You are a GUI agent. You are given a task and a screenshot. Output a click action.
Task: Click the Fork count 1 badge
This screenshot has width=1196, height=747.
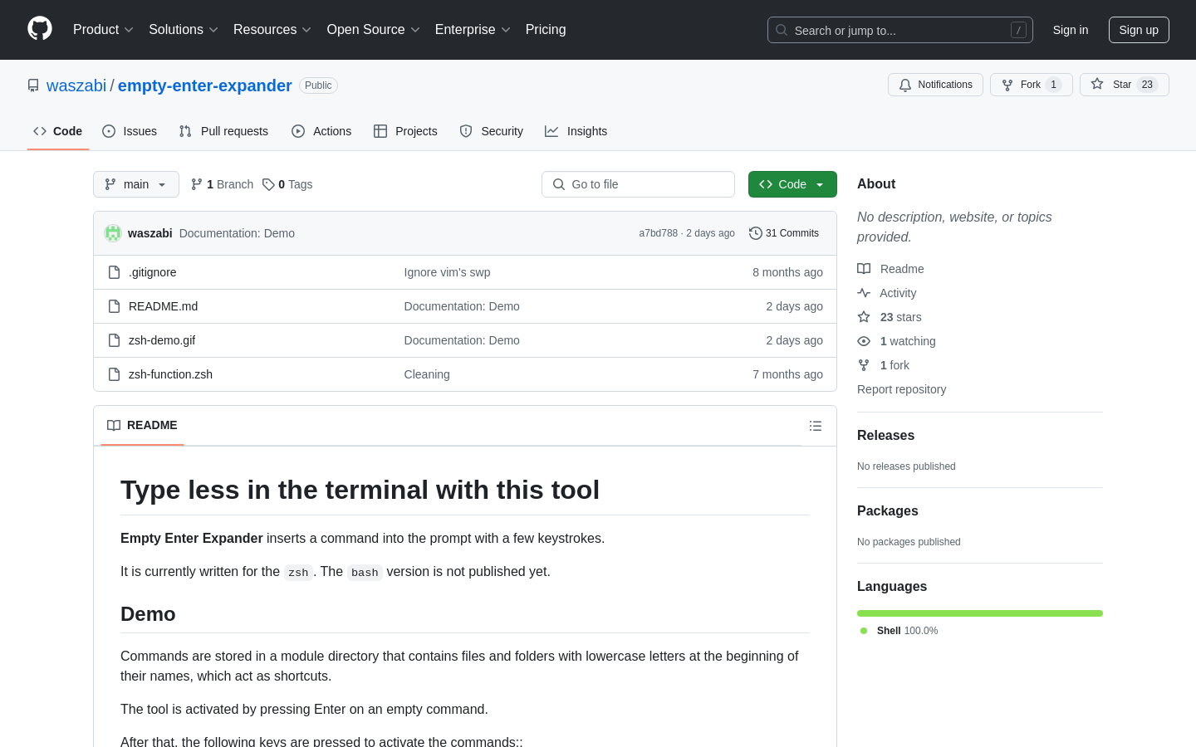point(1054,85)
